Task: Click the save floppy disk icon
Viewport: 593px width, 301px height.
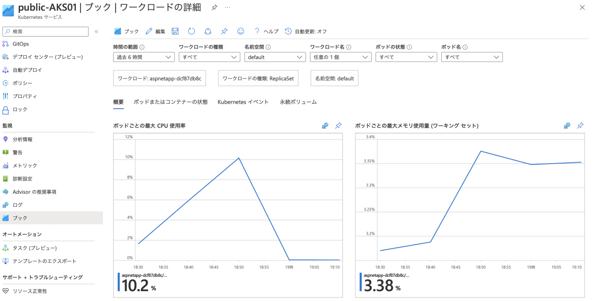Action: 175,31
